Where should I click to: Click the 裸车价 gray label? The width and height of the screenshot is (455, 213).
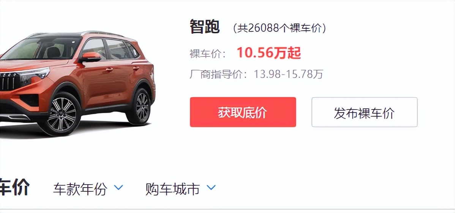pos(208,54)
